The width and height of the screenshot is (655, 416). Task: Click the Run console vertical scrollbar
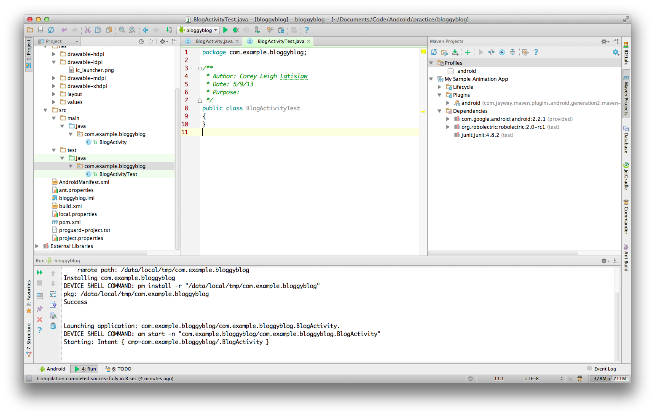[x=617, y=326]
